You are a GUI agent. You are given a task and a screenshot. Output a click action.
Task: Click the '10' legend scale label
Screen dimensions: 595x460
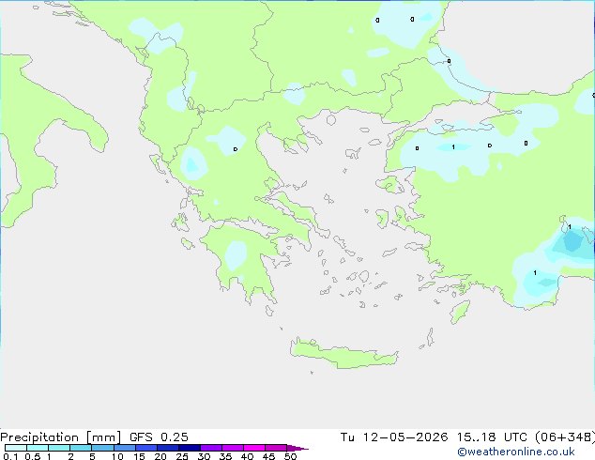coord(117,456)
